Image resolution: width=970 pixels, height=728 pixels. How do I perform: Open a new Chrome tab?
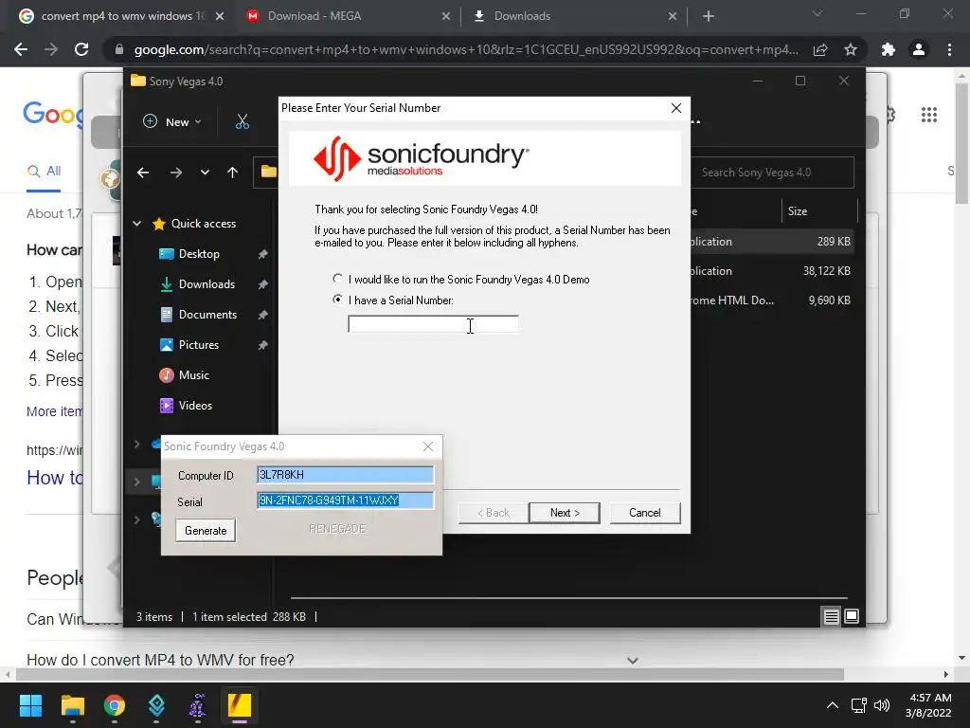pos(709,16)
